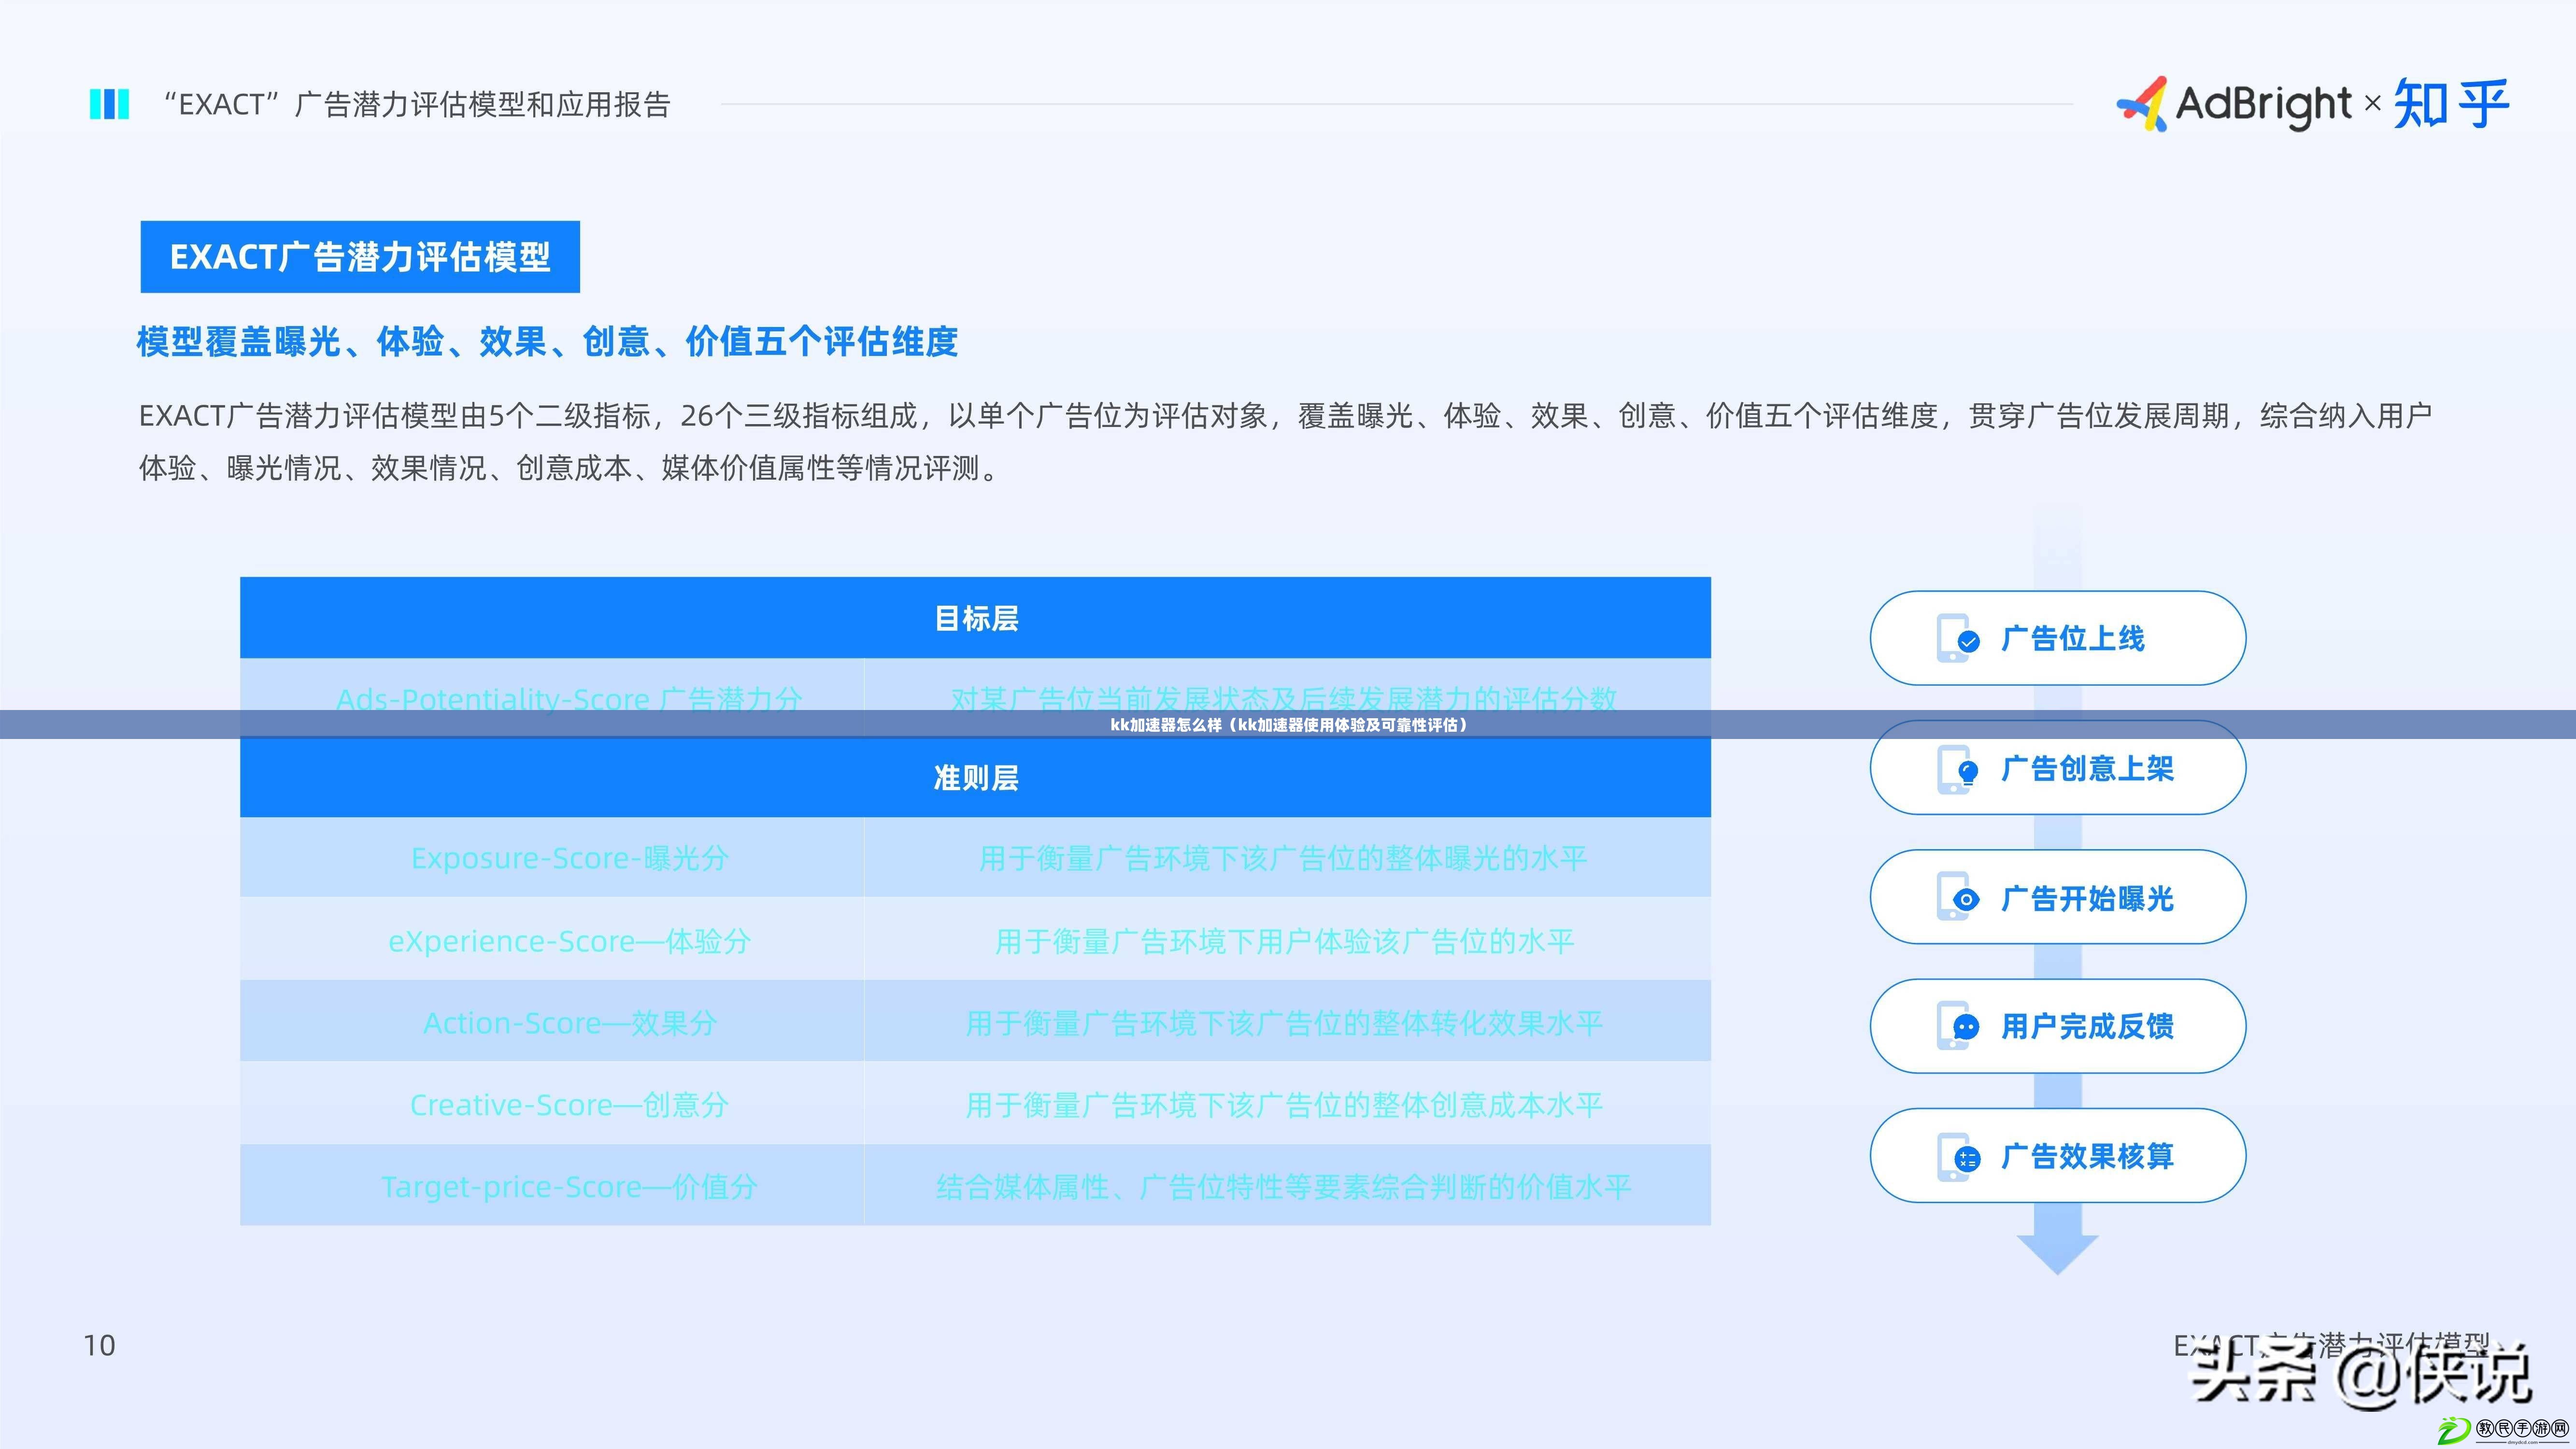Click the page number 10
The image size is (2576, 1449).
[x=99, y=1346]
